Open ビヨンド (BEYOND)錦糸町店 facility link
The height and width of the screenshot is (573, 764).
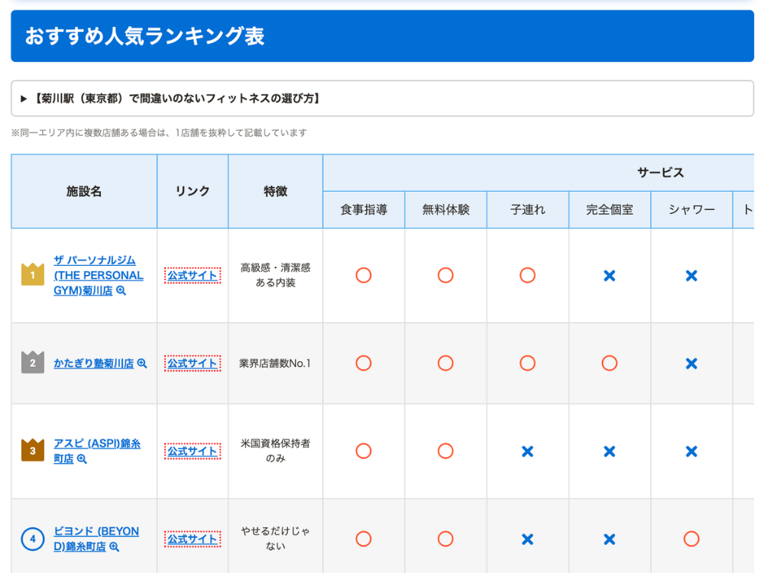click(x=96, y=539)
